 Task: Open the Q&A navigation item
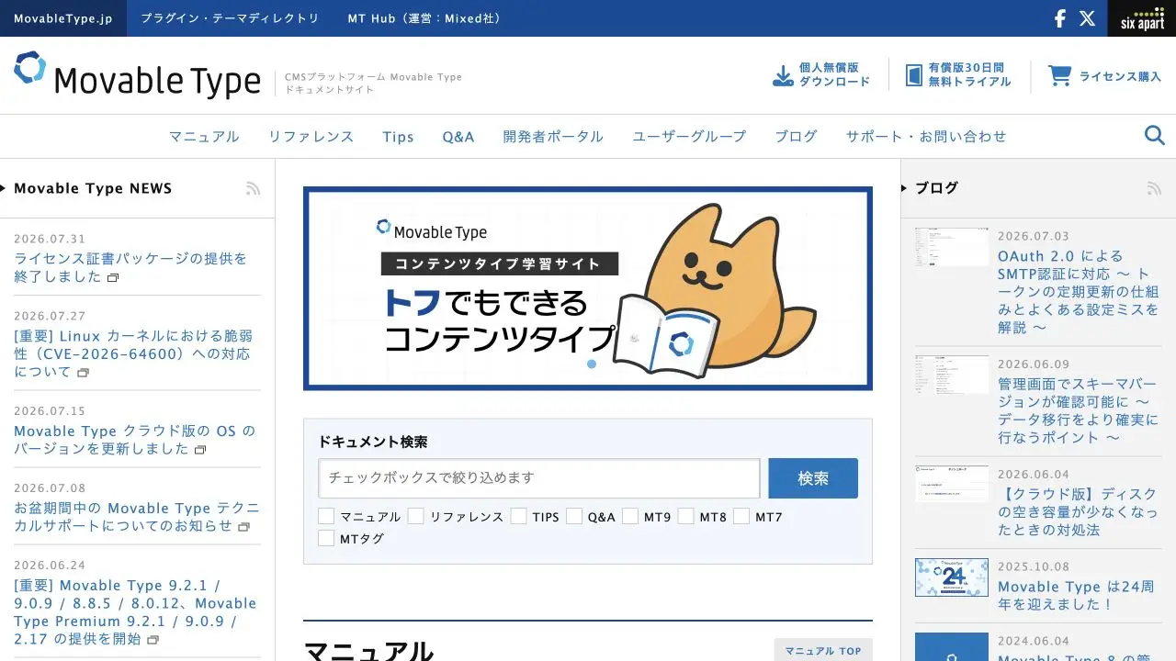pos(458,137)
